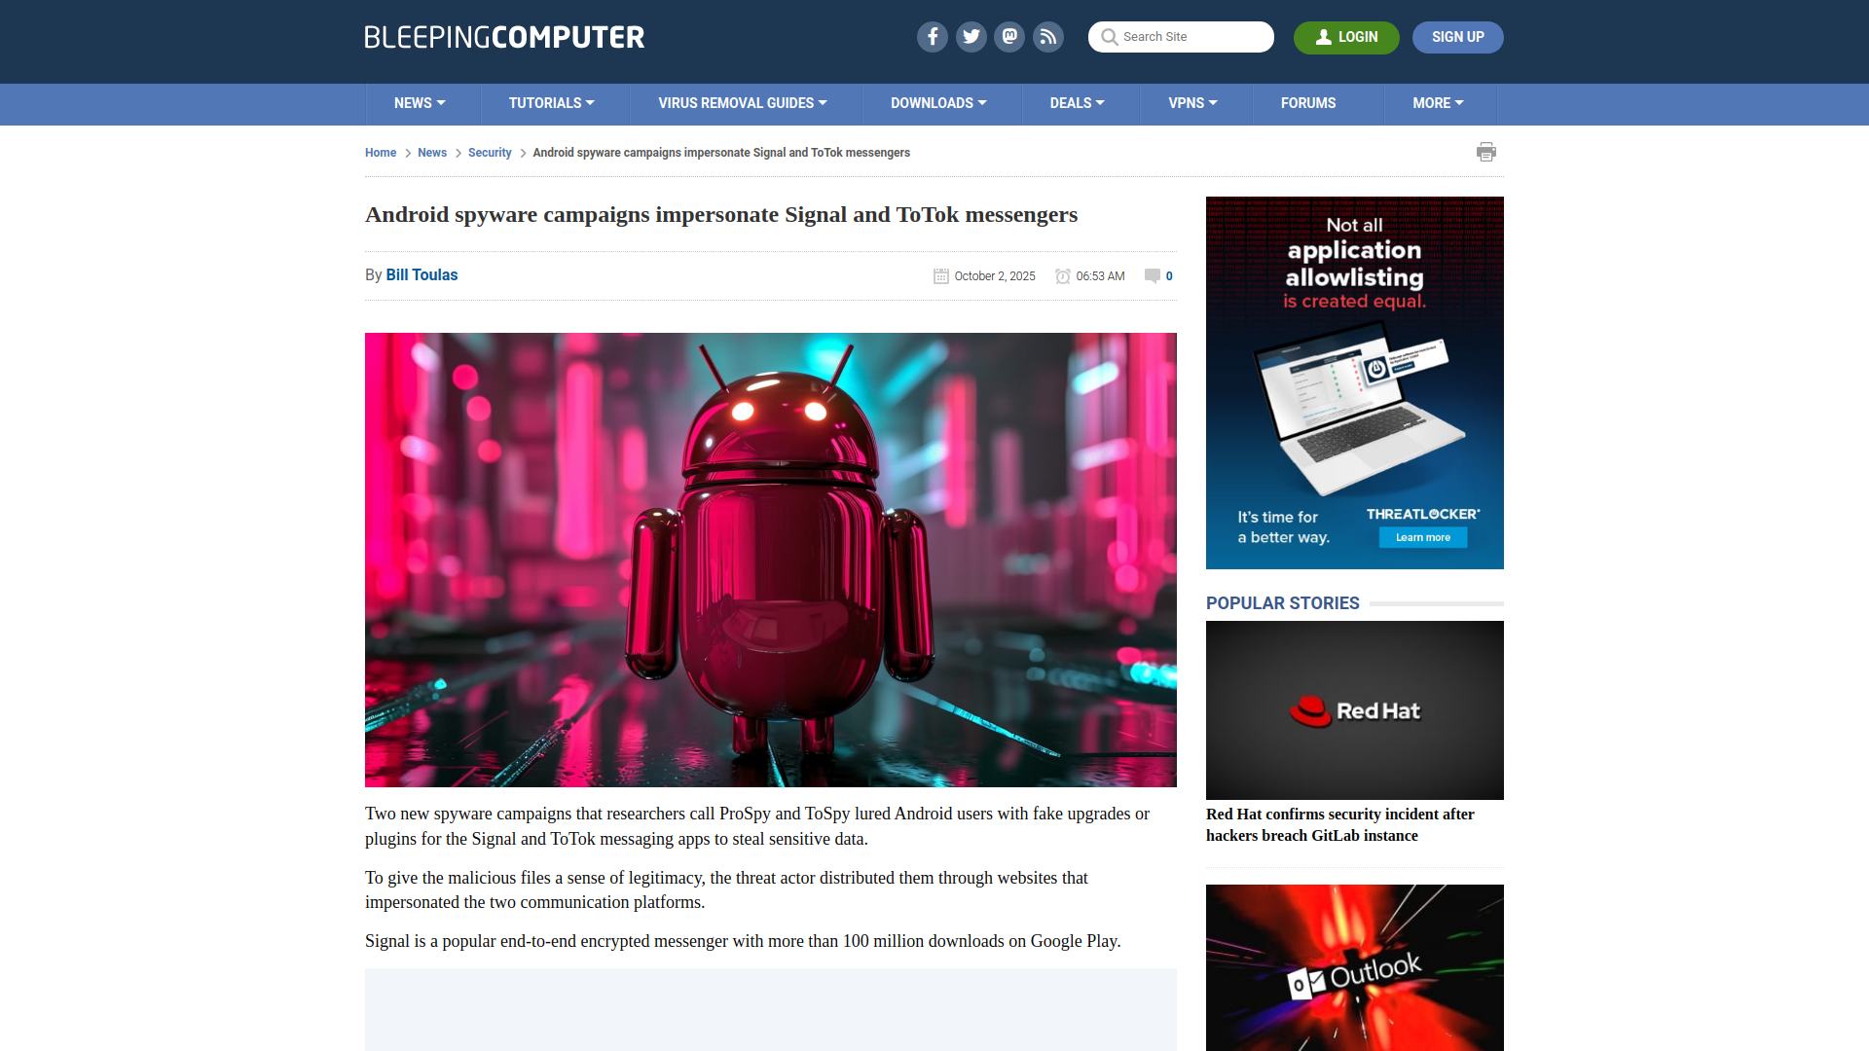Open BleepingComputer's Twitter profile
The width and height of the screenshot is (1869, 1051).
(x=971, y=37)
